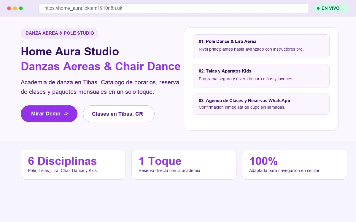Click text 'Programa seguro y divertido para niñas y jovenes.'
This screenshot has height=222, width=356.
pyautogui.click(x=246, y=79)
